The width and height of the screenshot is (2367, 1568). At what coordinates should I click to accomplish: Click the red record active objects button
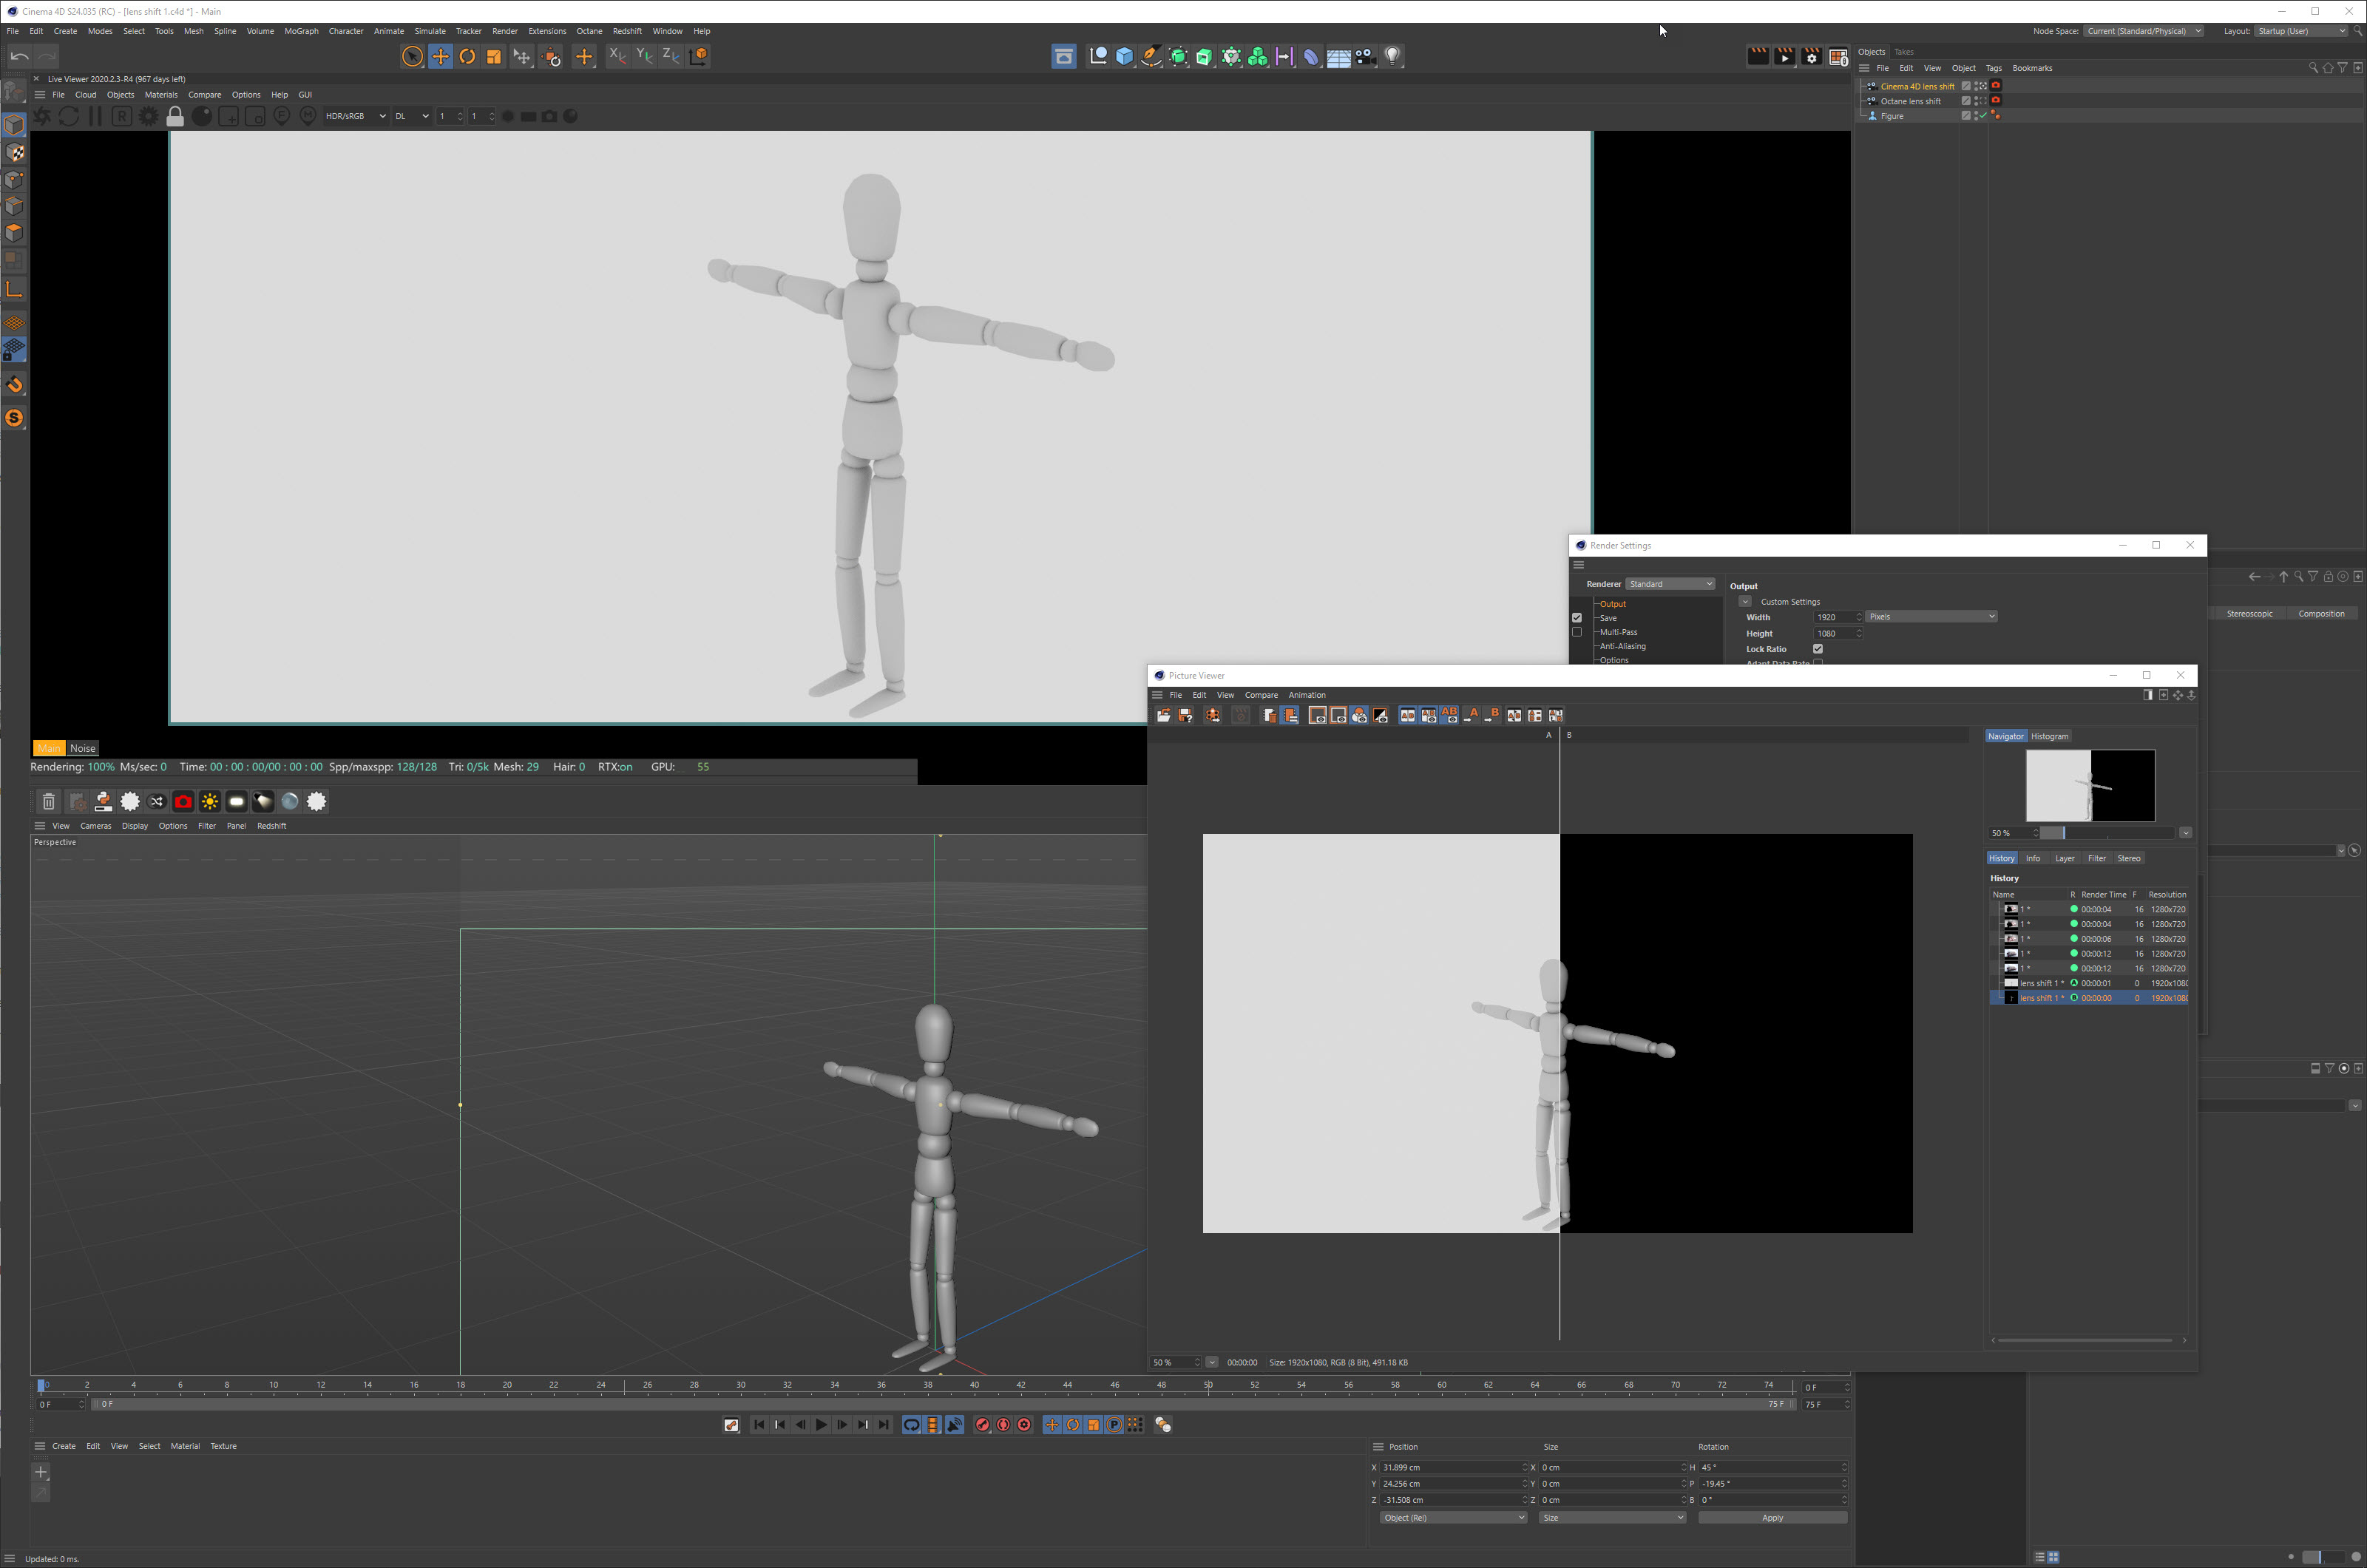[x=982, y=1425]
